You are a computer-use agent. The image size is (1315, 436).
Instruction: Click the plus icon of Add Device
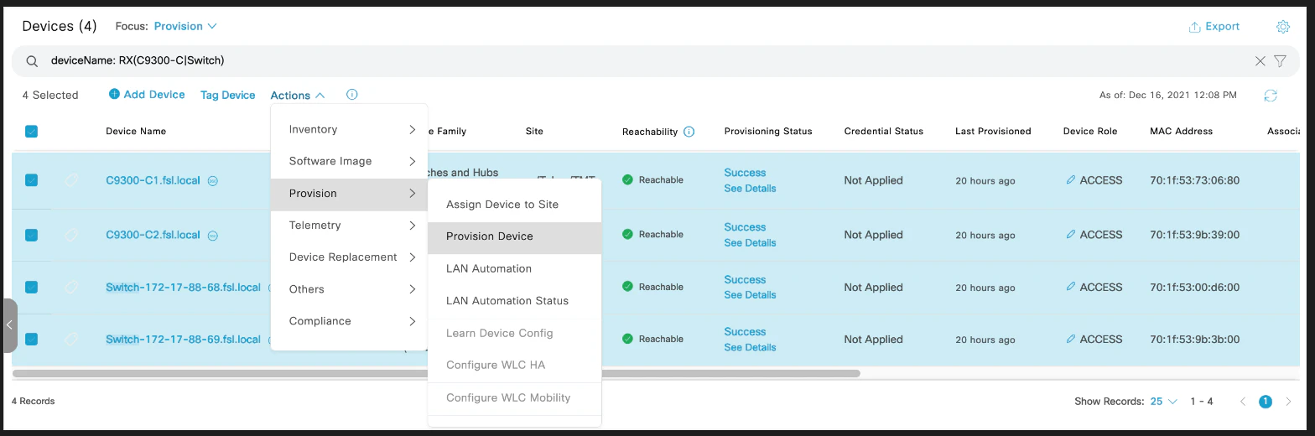coord(114,94)
